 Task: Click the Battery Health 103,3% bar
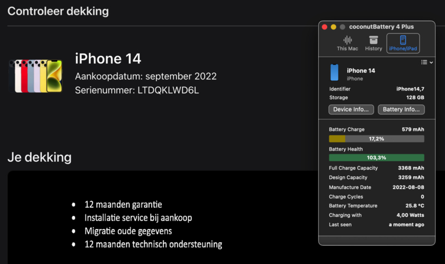[377, 158]
